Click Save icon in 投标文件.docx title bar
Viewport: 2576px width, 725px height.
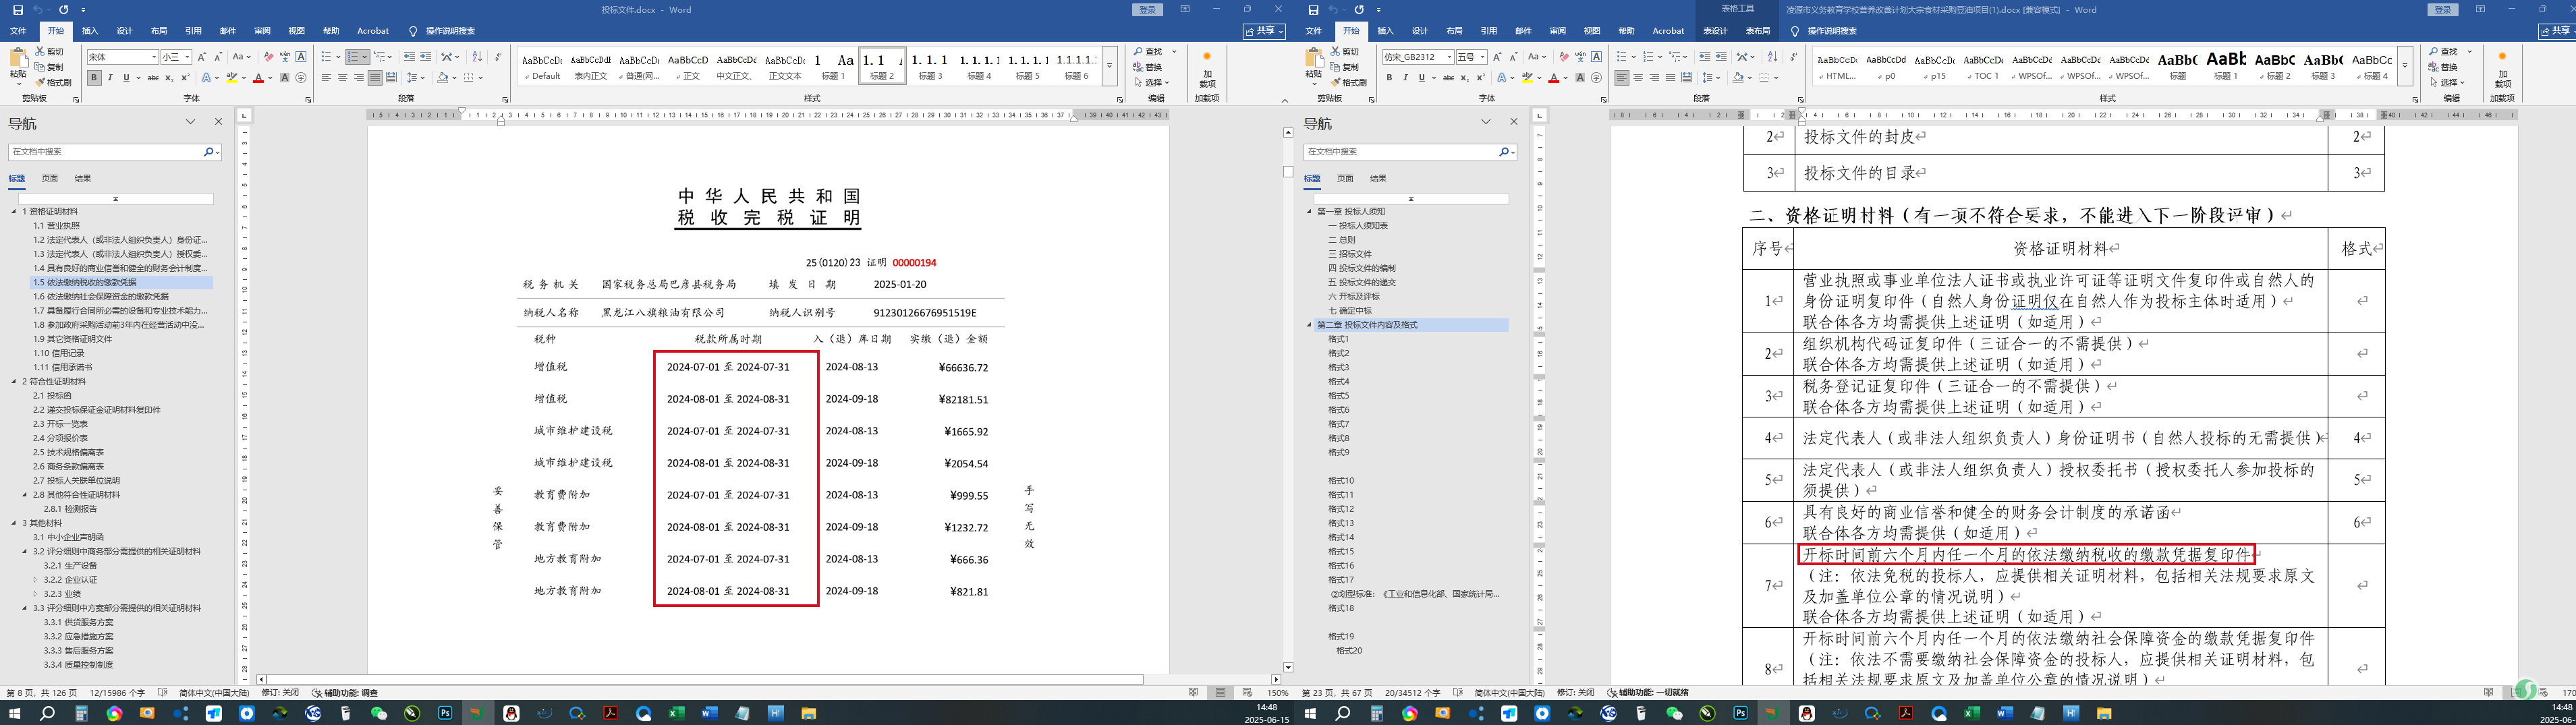pyautogui.click(x=17, y=10)
